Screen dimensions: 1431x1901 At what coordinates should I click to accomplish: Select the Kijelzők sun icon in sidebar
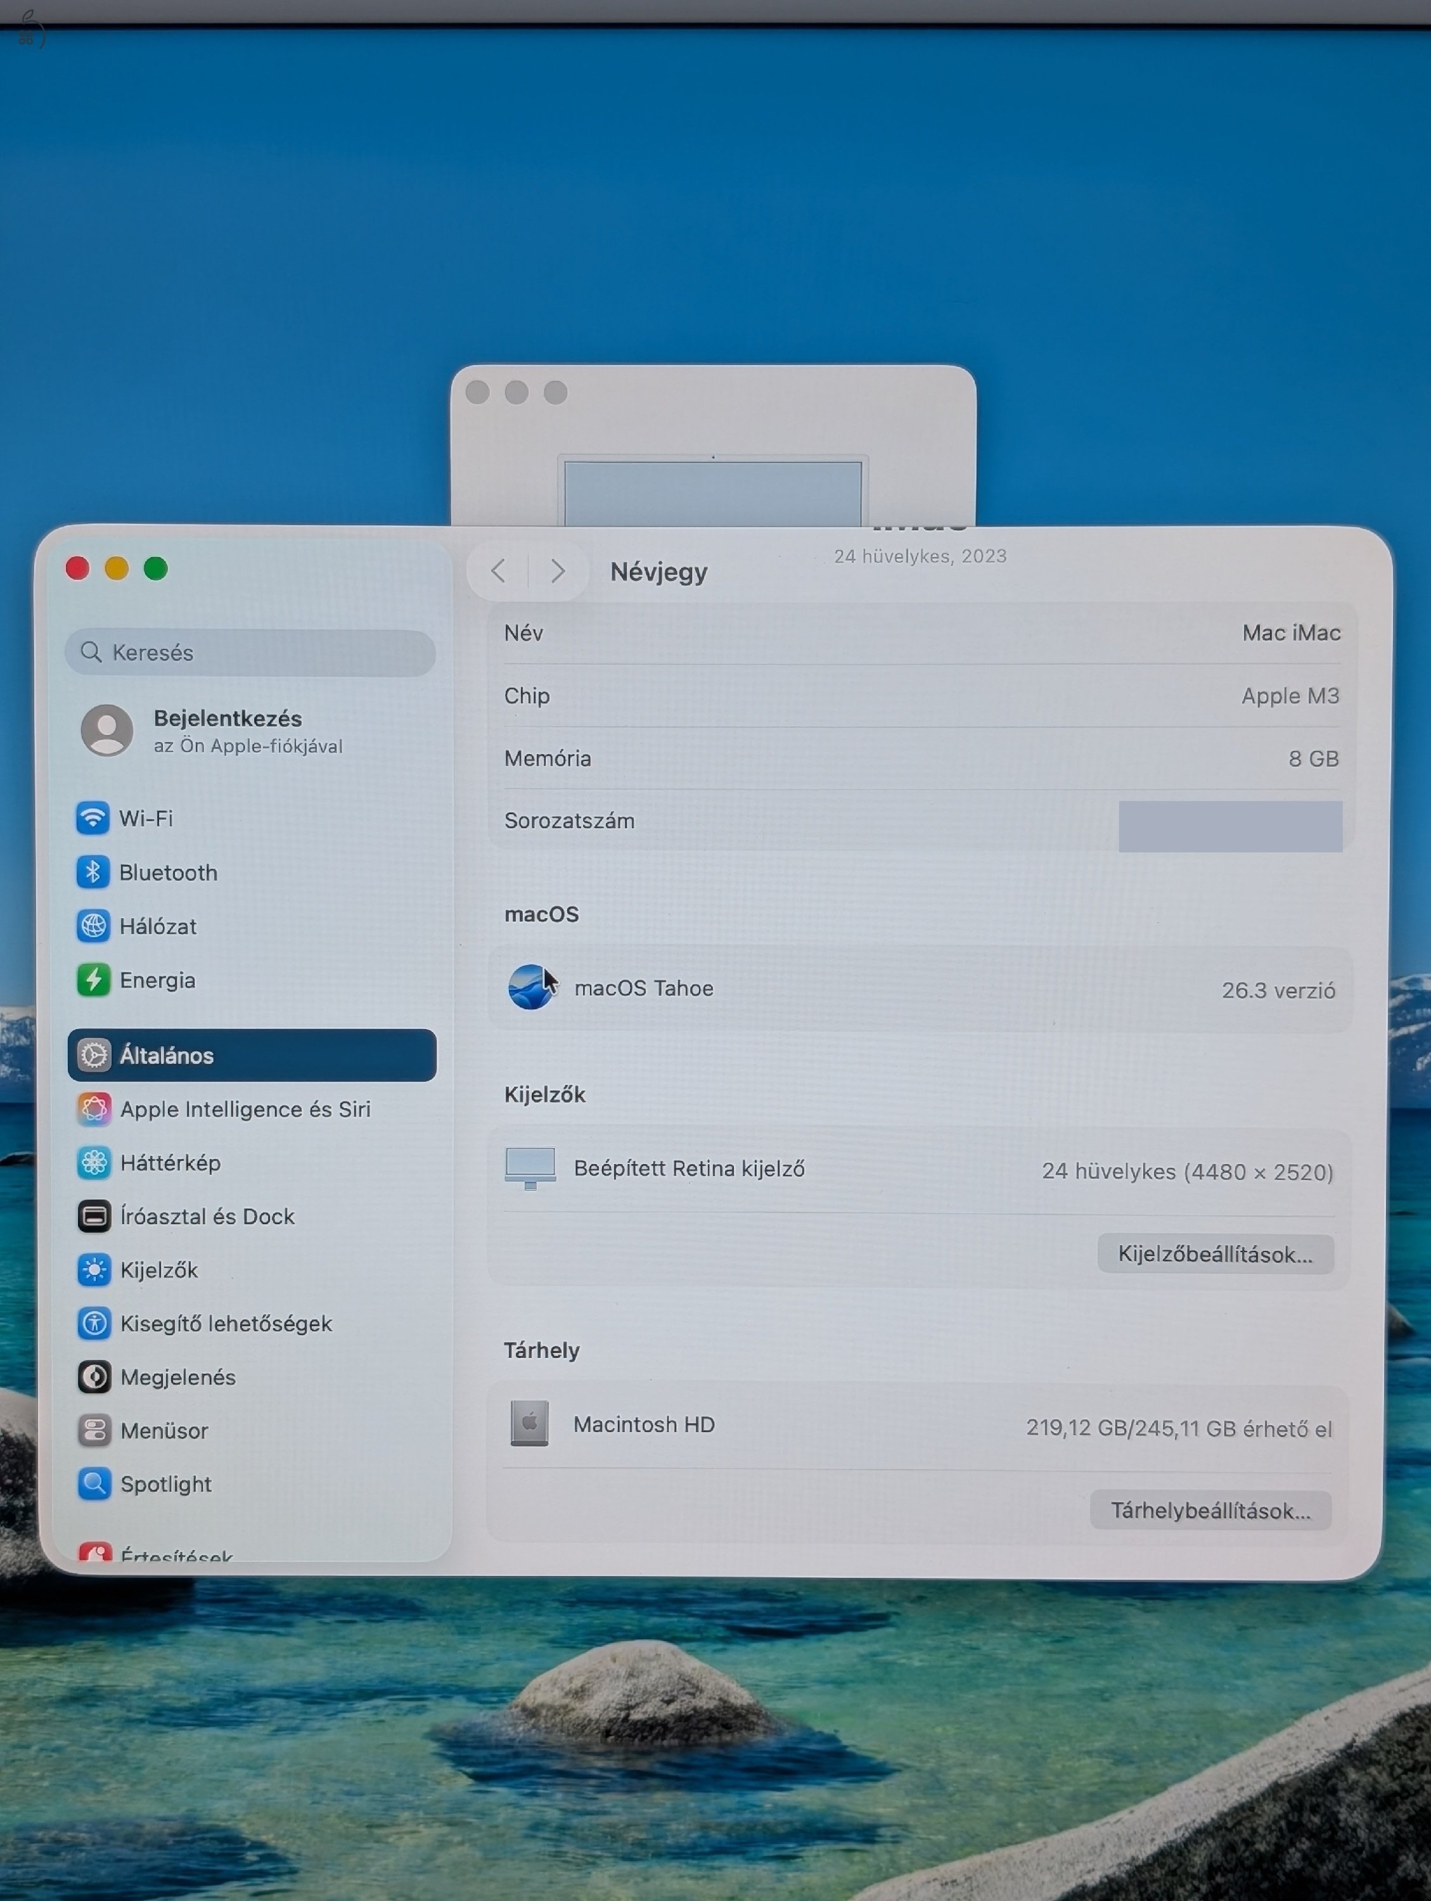(x=94, y=1269)
